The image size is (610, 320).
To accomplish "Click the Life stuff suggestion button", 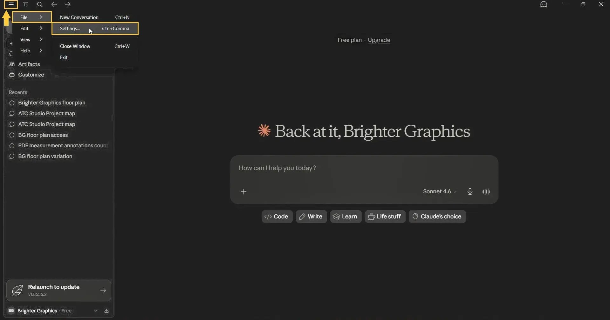I will click(385, 217).
